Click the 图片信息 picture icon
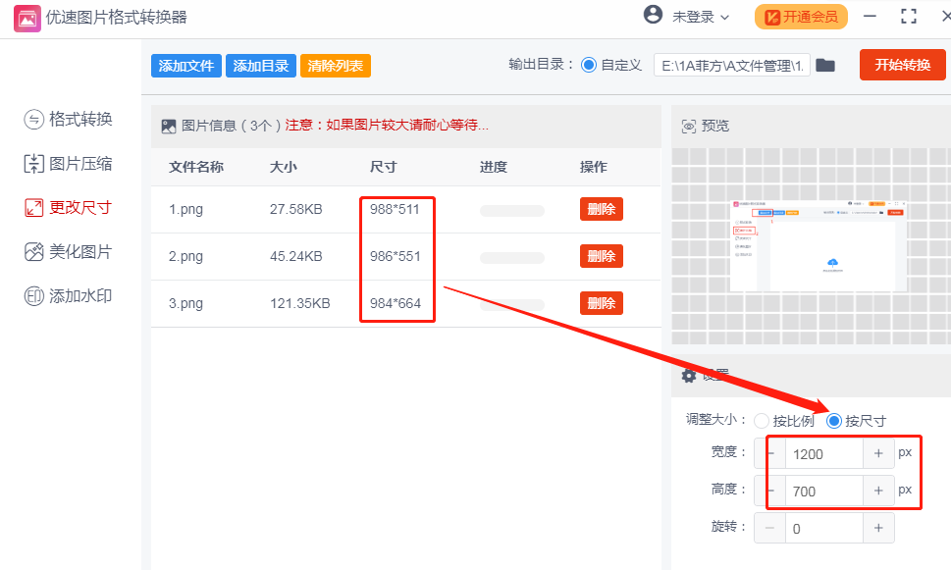 point(169,127)
